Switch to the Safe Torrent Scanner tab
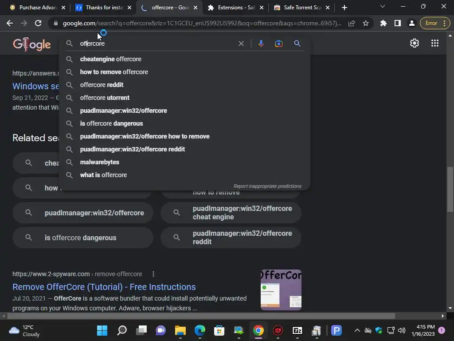 (301, 8)
